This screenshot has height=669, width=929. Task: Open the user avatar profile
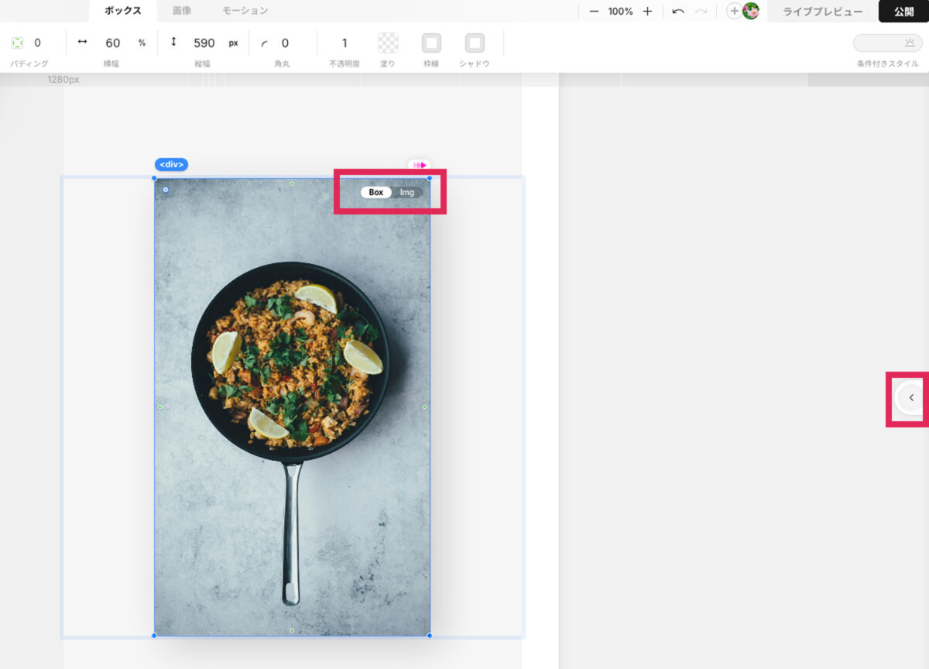(750, 12)
